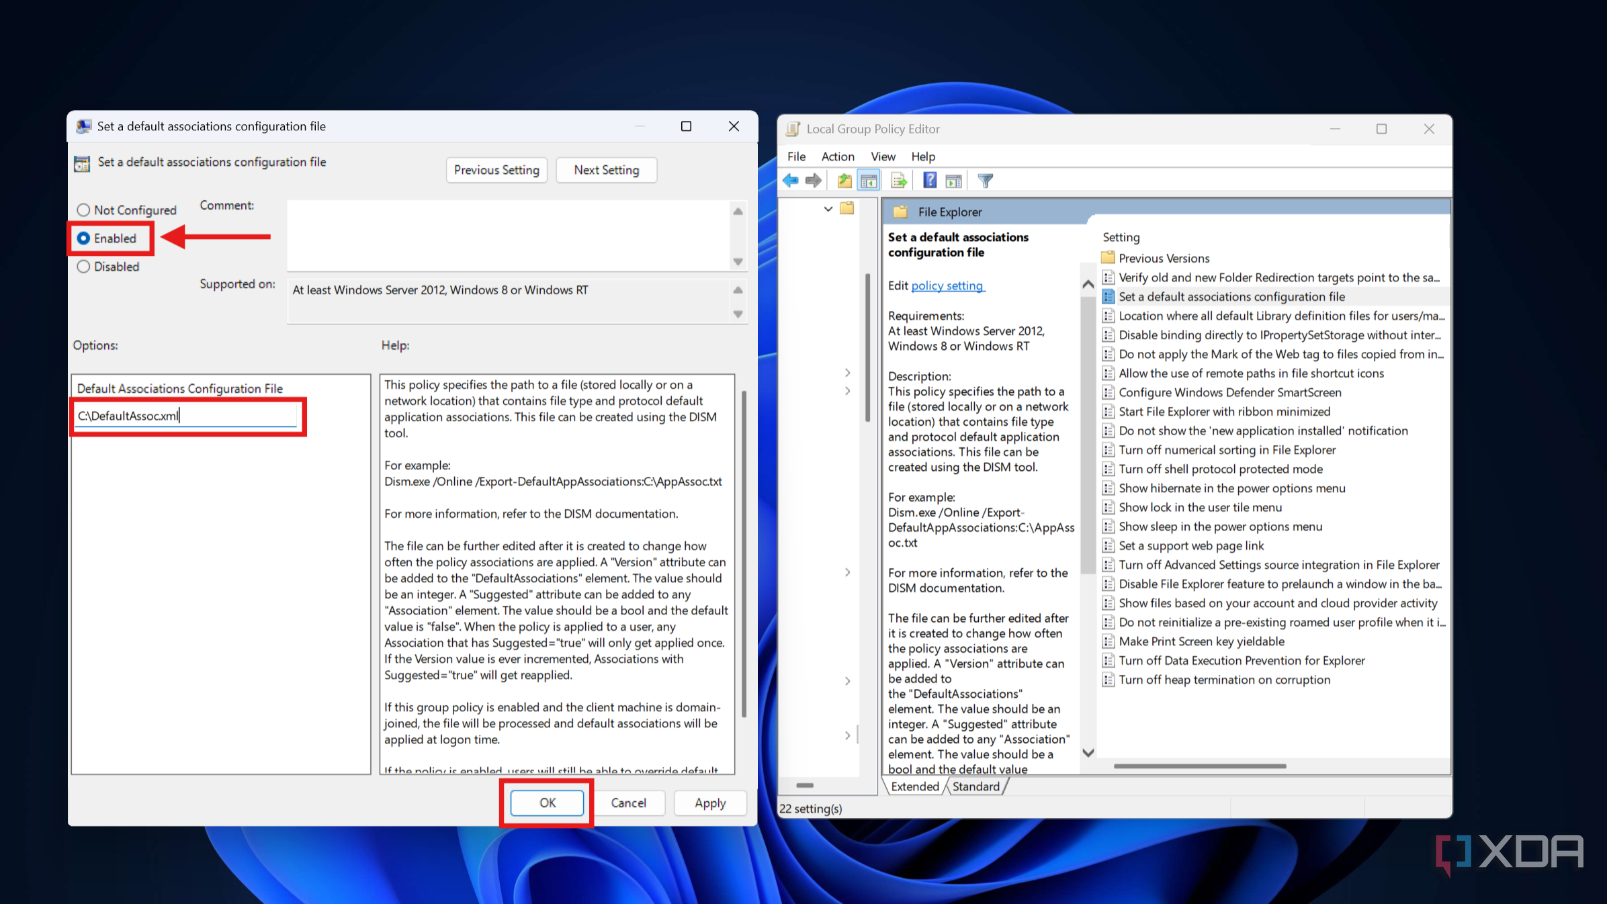
Task: Click the Default Associations Configuration File input
Action: point(186,416)
